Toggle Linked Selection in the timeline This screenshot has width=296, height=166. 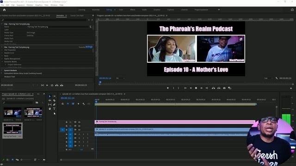click(x=73, y=104)
